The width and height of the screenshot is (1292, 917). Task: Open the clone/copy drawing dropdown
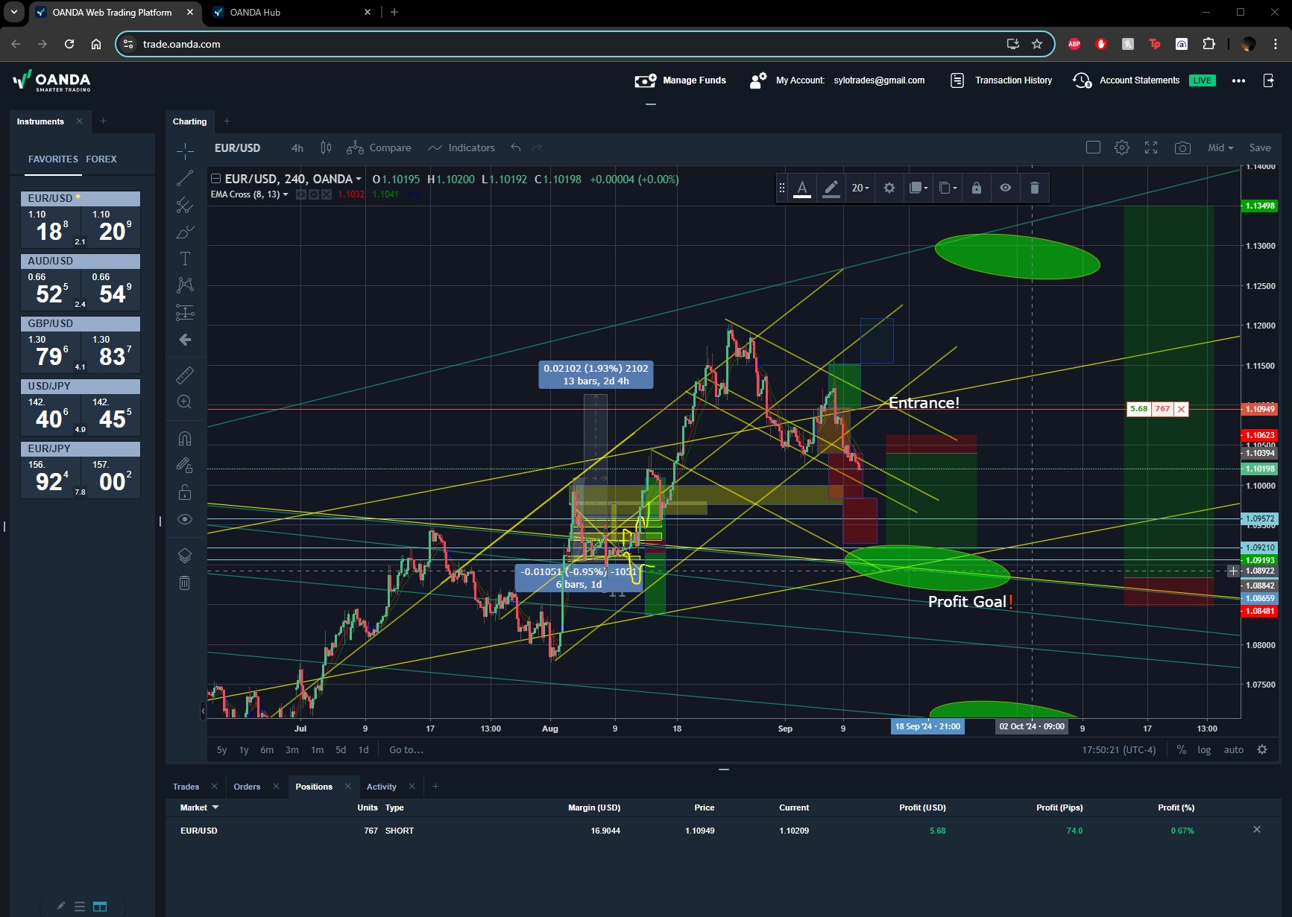948,188
